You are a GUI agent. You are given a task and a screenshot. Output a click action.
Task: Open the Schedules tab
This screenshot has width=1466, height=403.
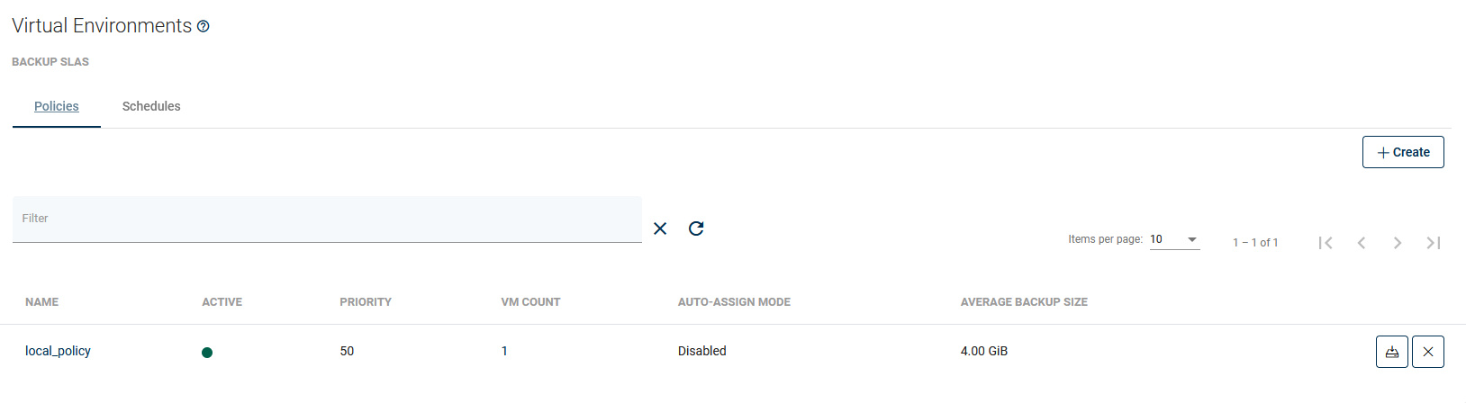coord(151,106)
